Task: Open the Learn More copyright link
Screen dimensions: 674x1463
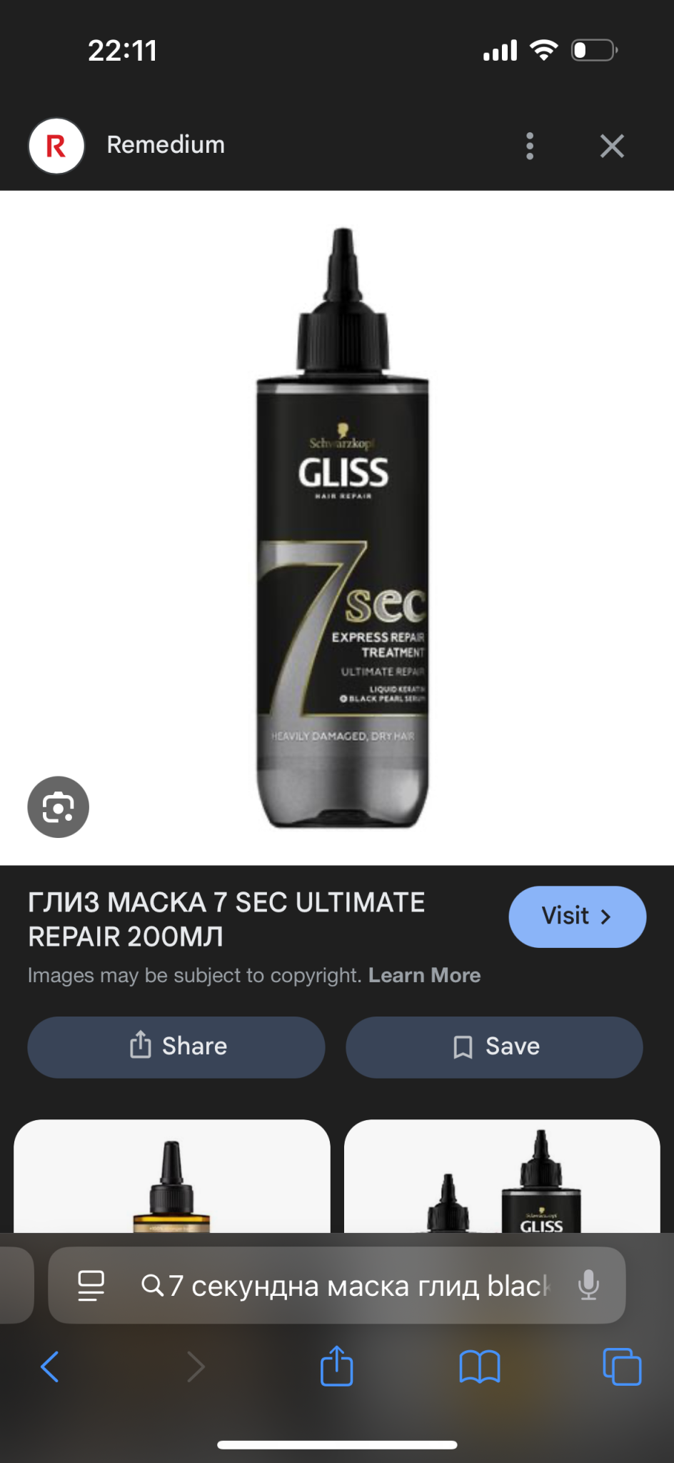Action: (x=424, y=975)
